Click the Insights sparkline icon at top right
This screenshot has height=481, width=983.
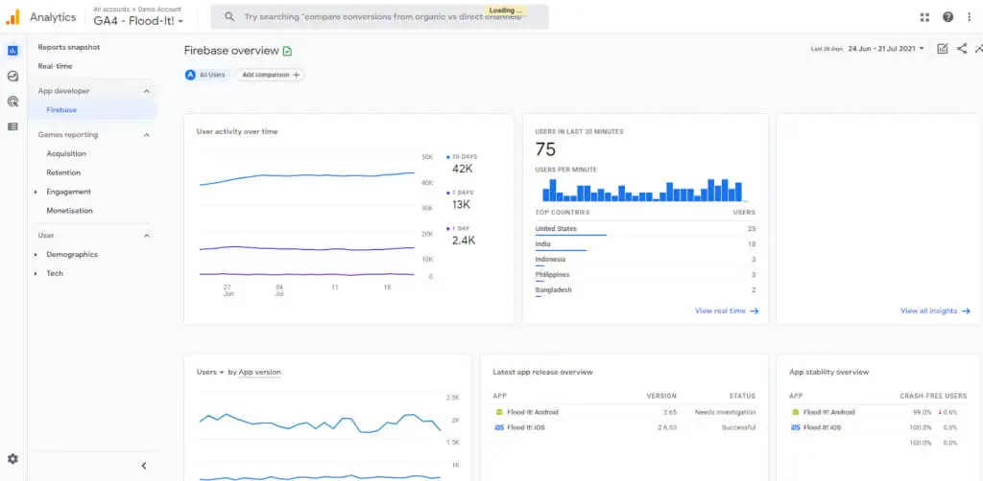(979, 48)
